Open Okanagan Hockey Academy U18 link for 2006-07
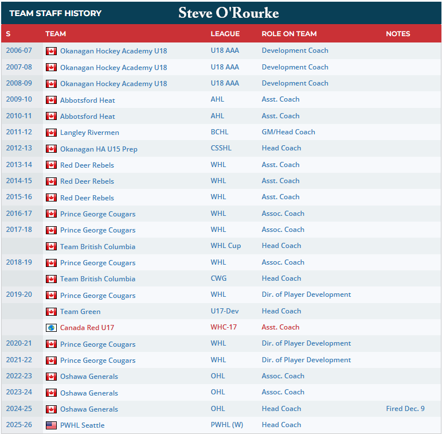The image size is (442, 434). [114, 51]
